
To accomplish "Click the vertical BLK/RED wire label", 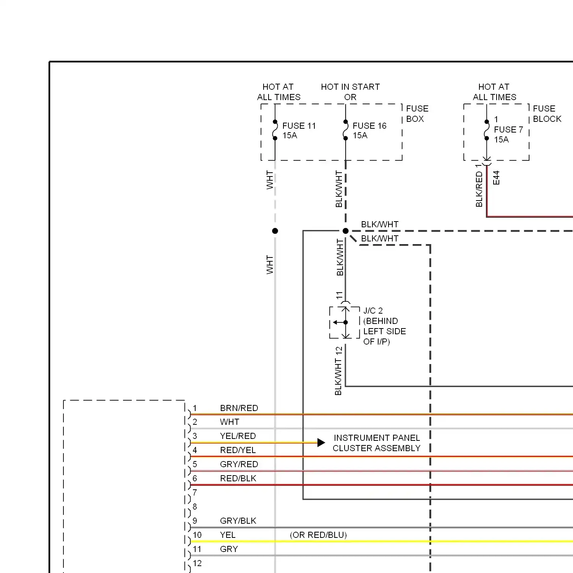I will point(479,189).
